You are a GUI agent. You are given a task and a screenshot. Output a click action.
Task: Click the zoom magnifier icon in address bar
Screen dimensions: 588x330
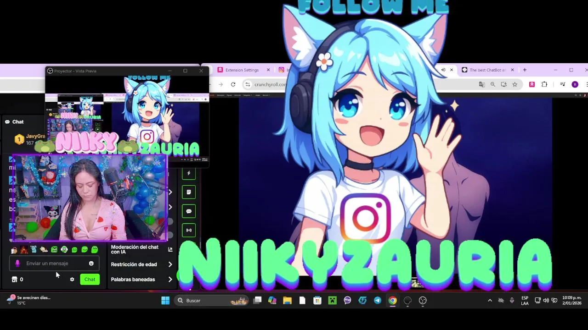[492, 84]
